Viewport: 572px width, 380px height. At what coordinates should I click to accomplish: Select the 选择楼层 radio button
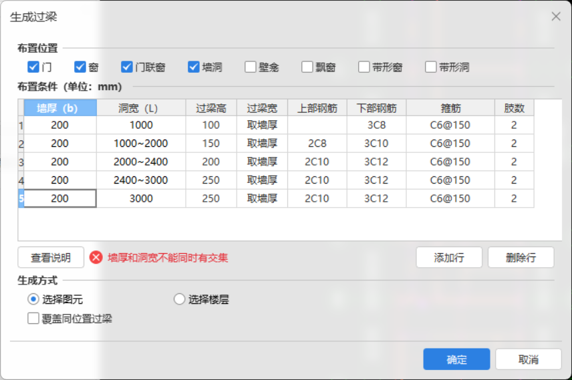(179, 299)
